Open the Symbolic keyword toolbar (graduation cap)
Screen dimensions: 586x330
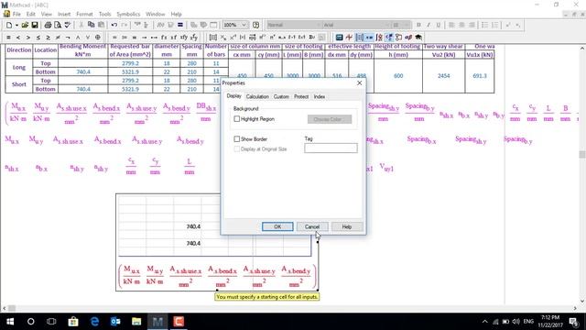pyautogui.click(x=418, y=38)
